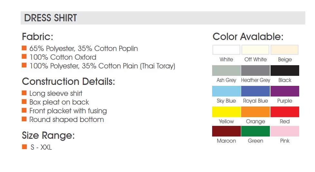Viewport: 315px width, 172px height.
Task: Click the DRESS SHIRT header bar
Action: tap(163, 18)
